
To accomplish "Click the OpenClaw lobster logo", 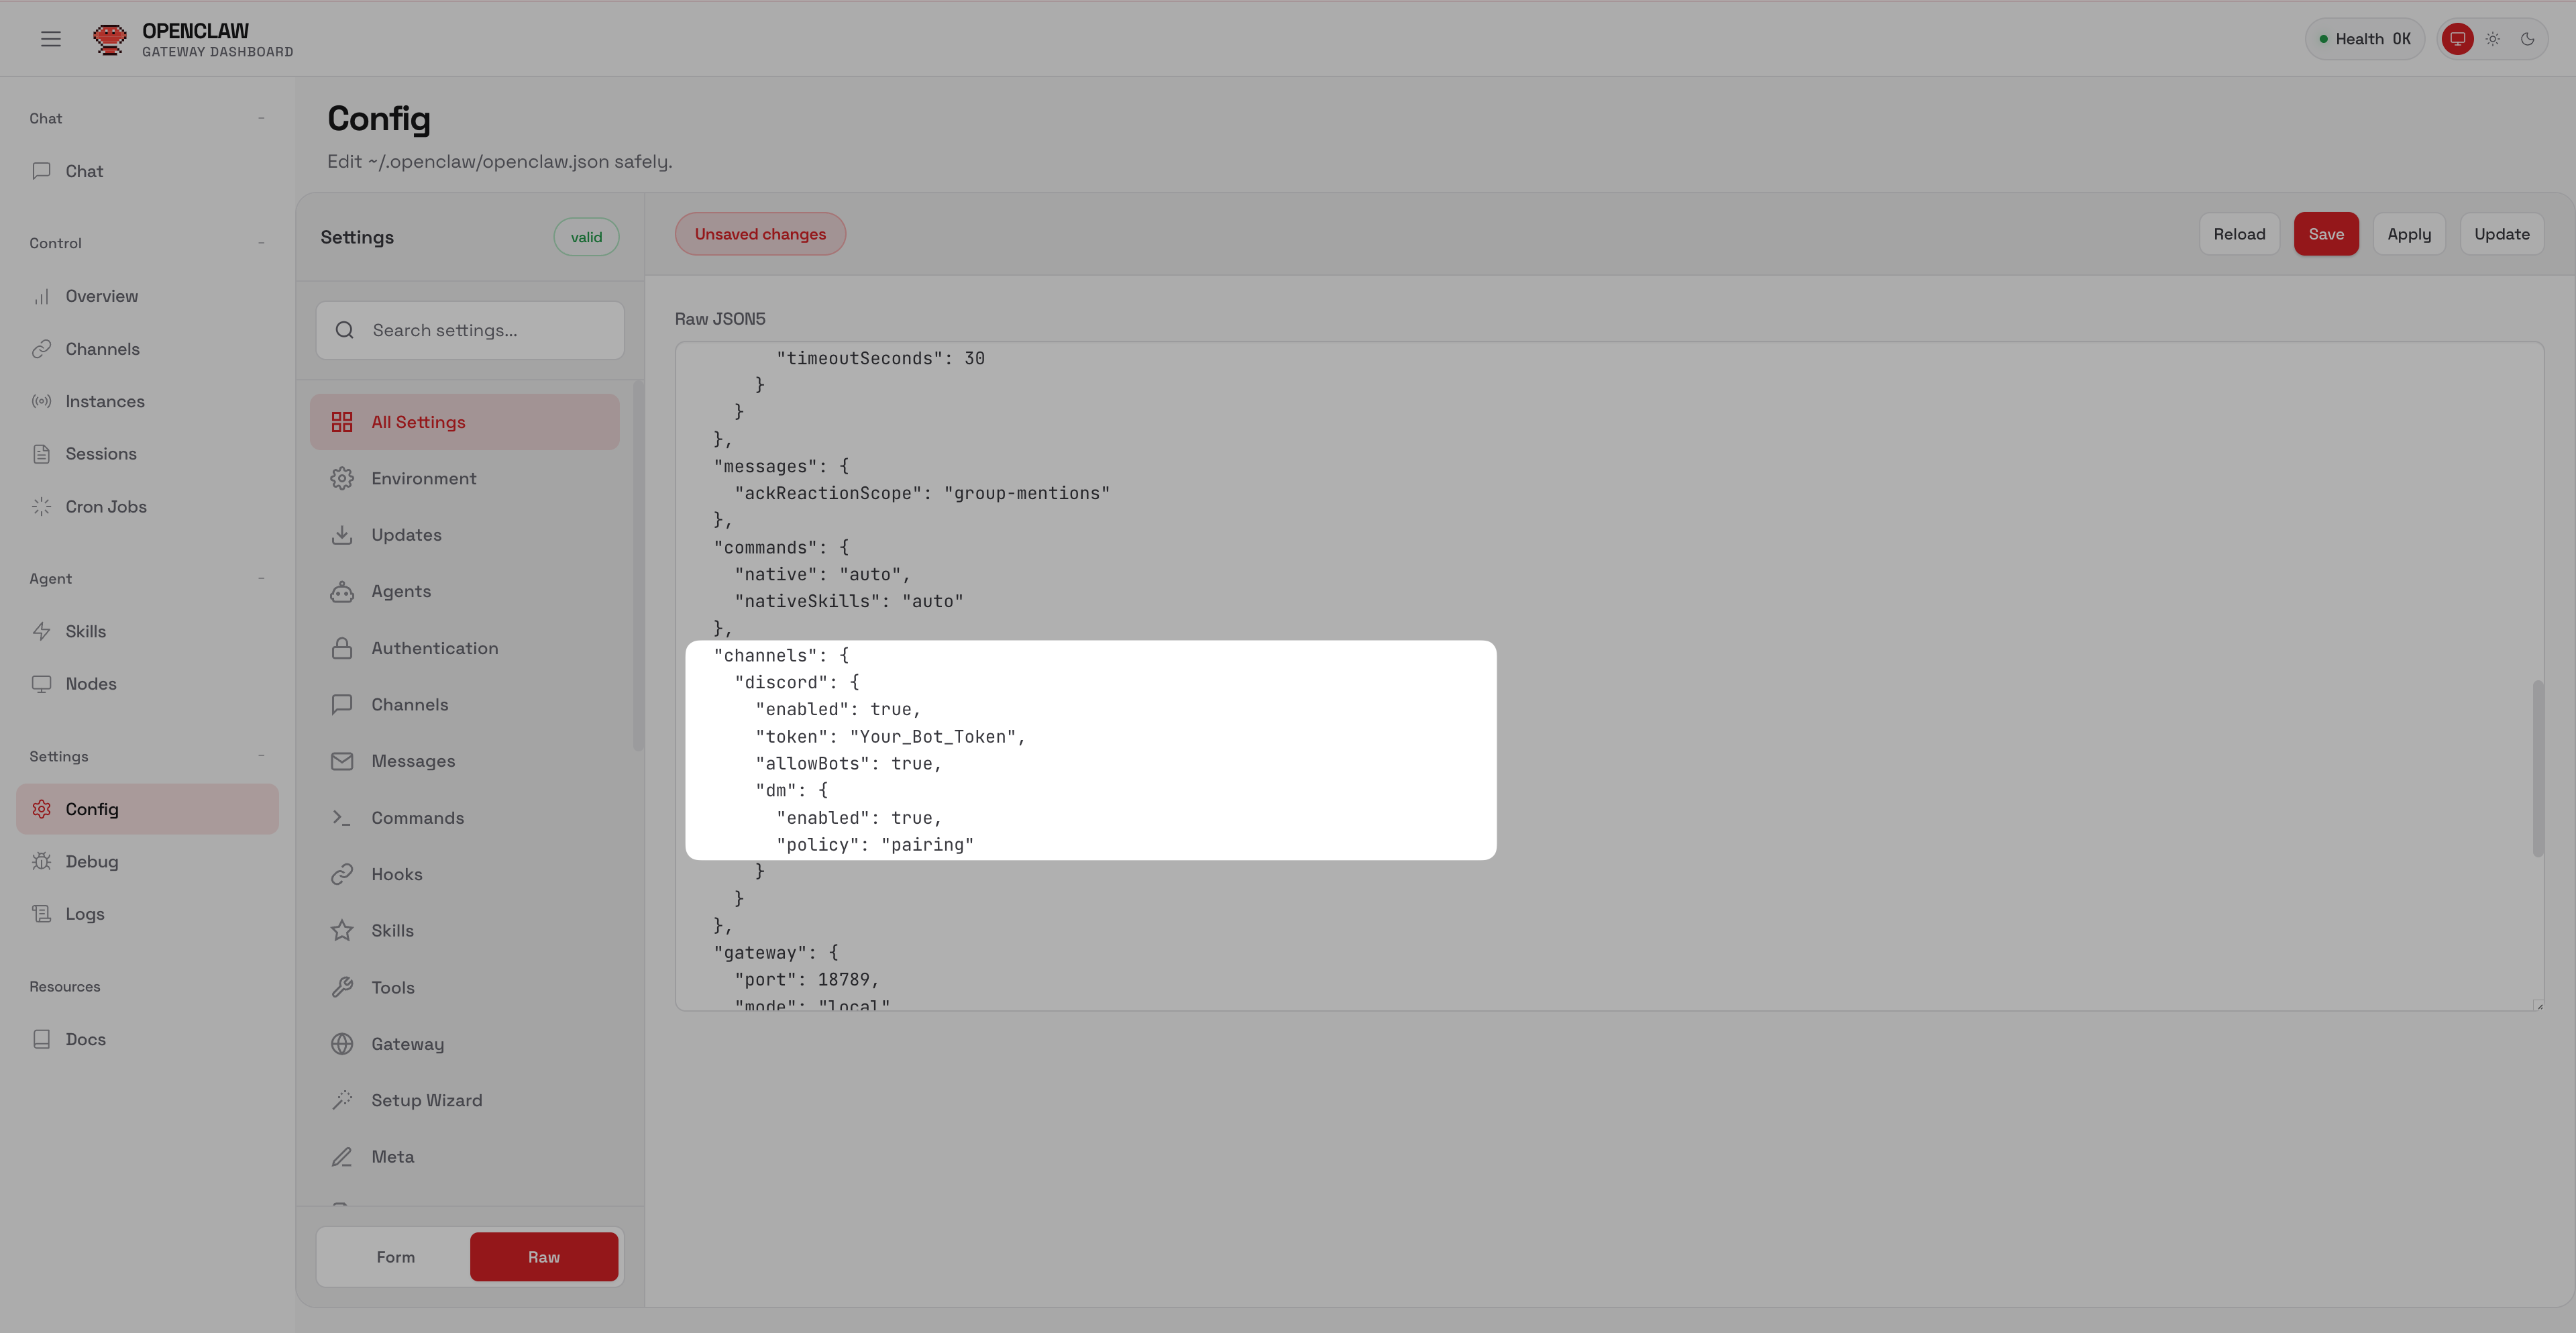I will coord(109,39).
